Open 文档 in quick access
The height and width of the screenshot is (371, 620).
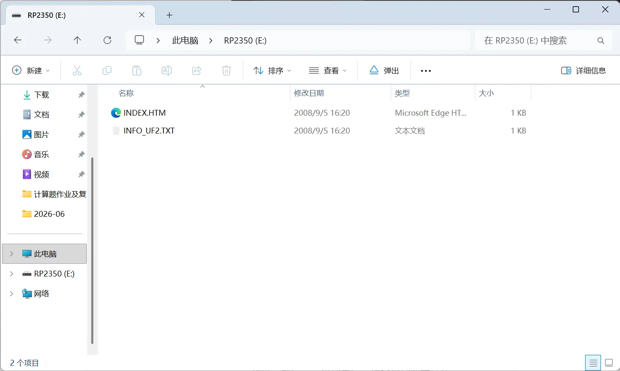click(41, 115)
